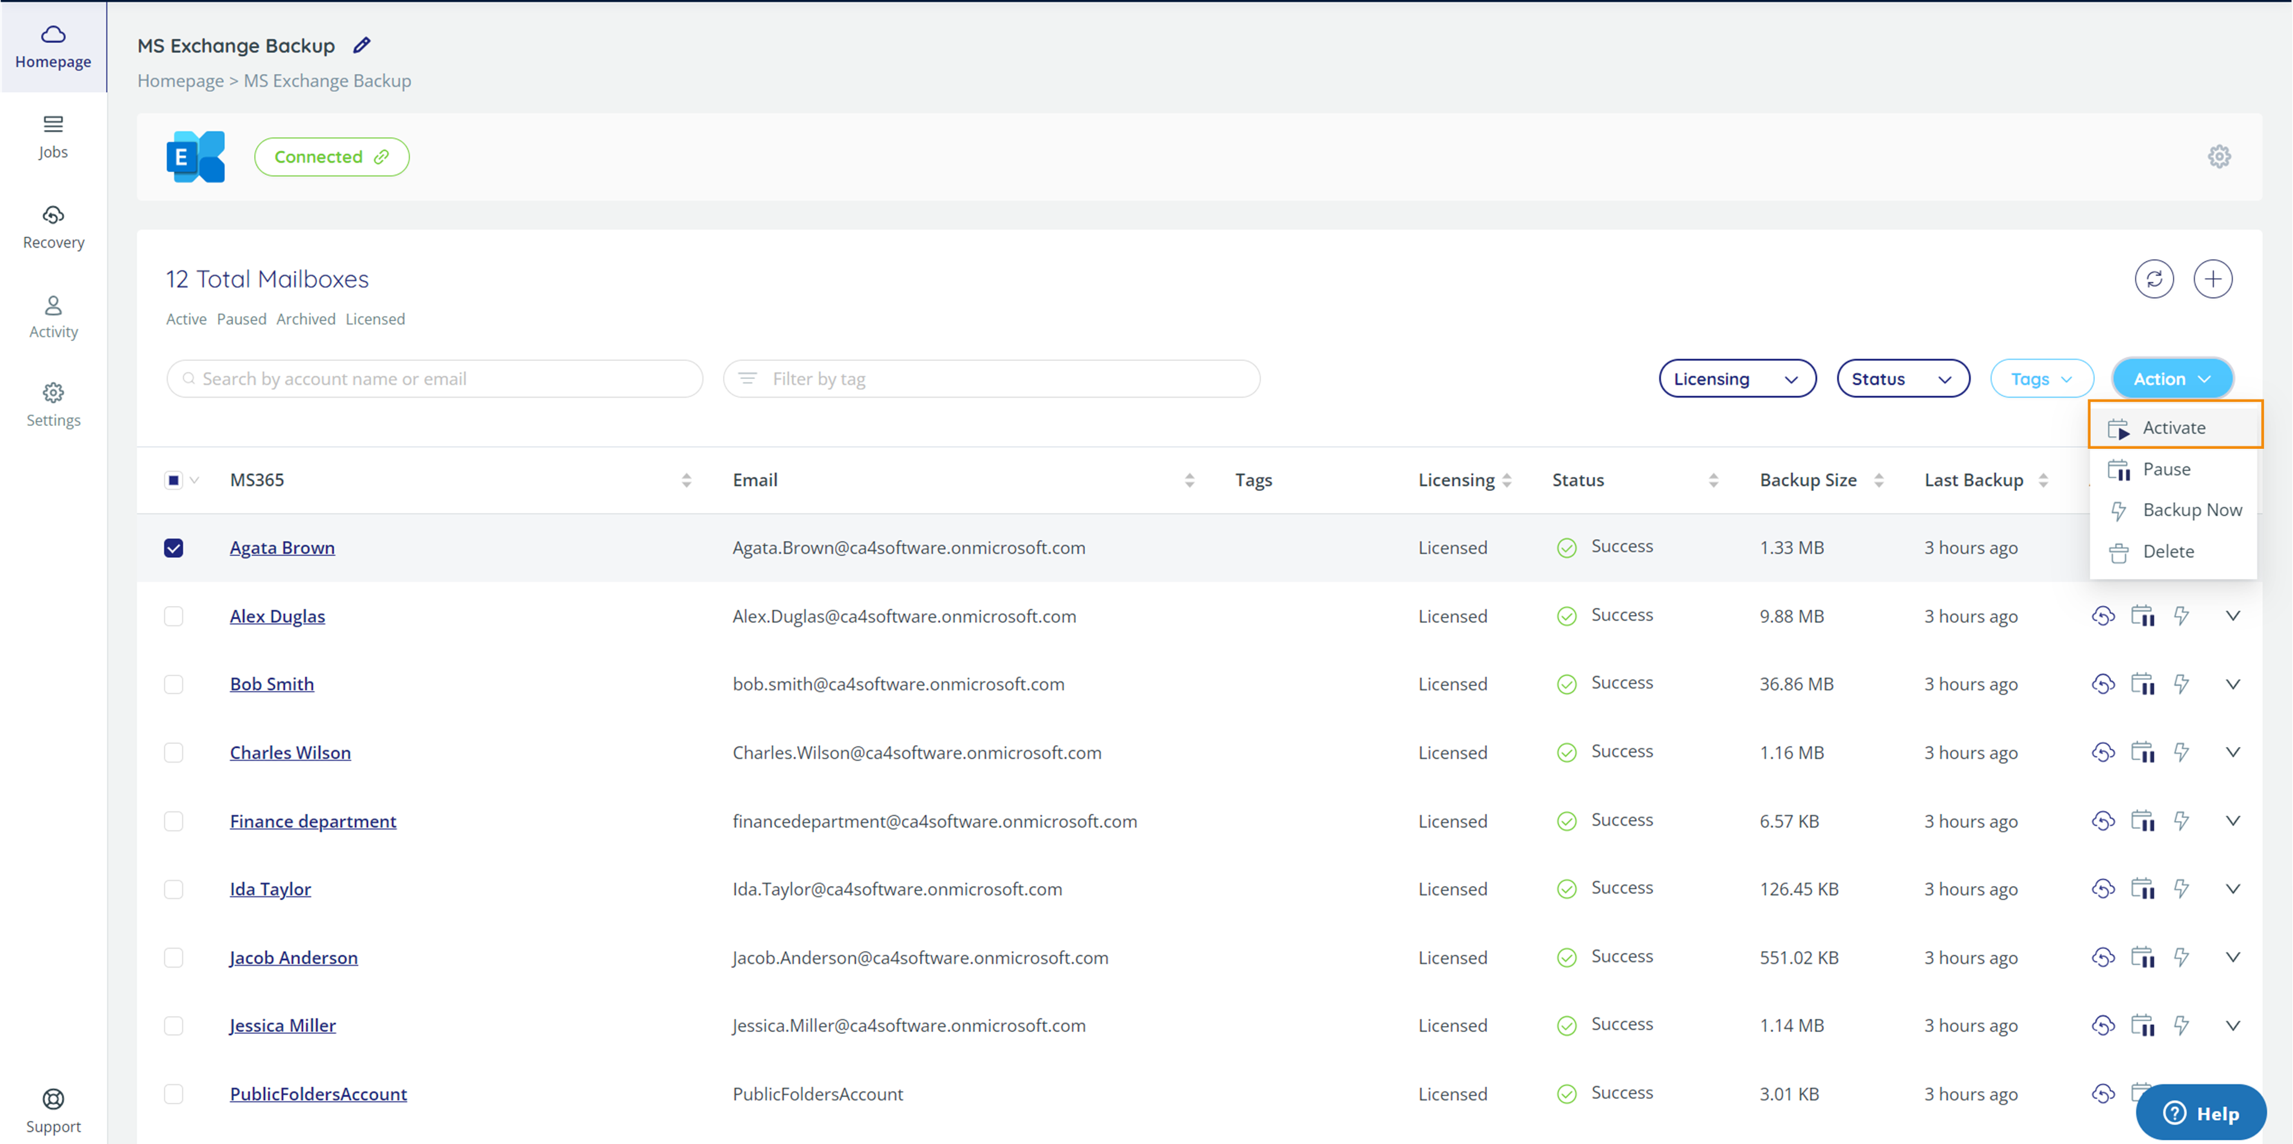Filter mailboxes by Active
The height and width of the screenshot is (1144, 2293).
click(186, 319)
